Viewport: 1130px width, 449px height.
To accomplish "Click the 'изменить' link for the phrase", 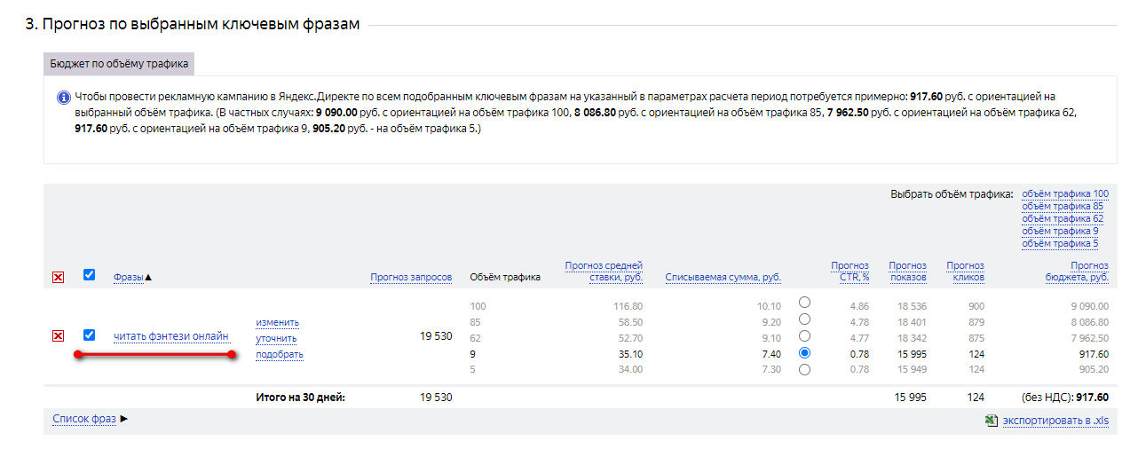I will 278,322.
